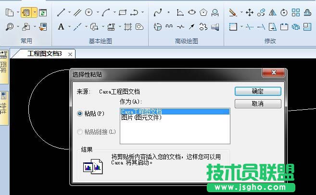Select the dashed-rectangle Trim tool
The height and width of the screenshot is (195, 316).
pyautogui.click(x=233, y=27)
